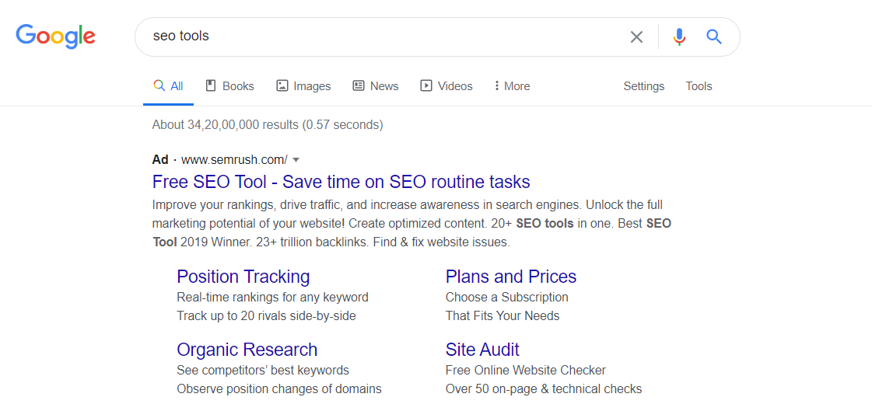Viewport: 872px width, 418px height.
Task: Switch to the Books tab
Action: pyautogui.click(x=229, y=86)
